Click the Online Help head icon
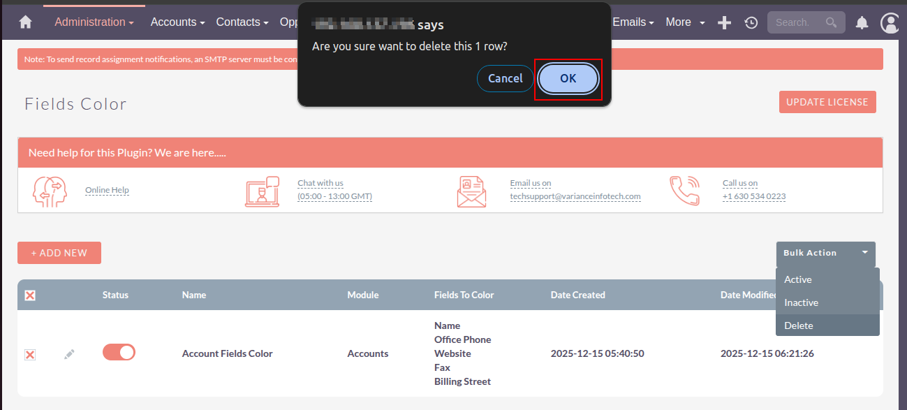The width and height of the screenshot is (907, 410). [x=50, y=191]
